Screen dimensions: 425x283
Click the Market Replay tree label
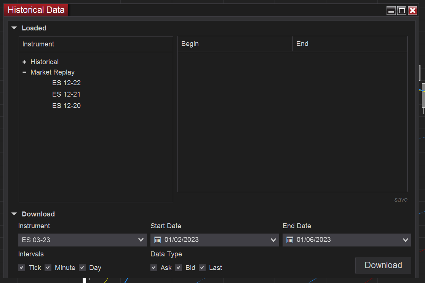tap(53, 72)
